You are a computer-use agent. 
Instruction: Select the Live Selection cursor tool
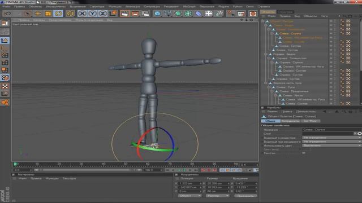click(x=28, y=14)
